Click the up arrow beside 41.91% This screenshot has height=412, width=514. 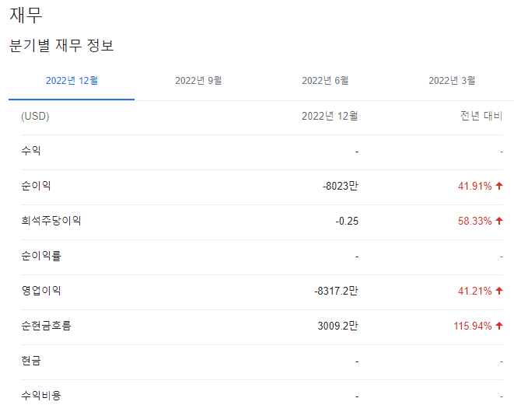tap(499, 186)
